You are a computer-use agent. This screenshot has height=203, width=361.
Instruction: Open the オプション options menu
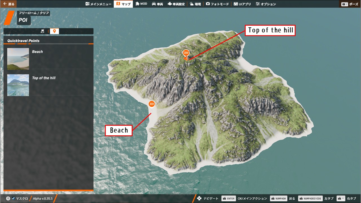coord(266,4)
